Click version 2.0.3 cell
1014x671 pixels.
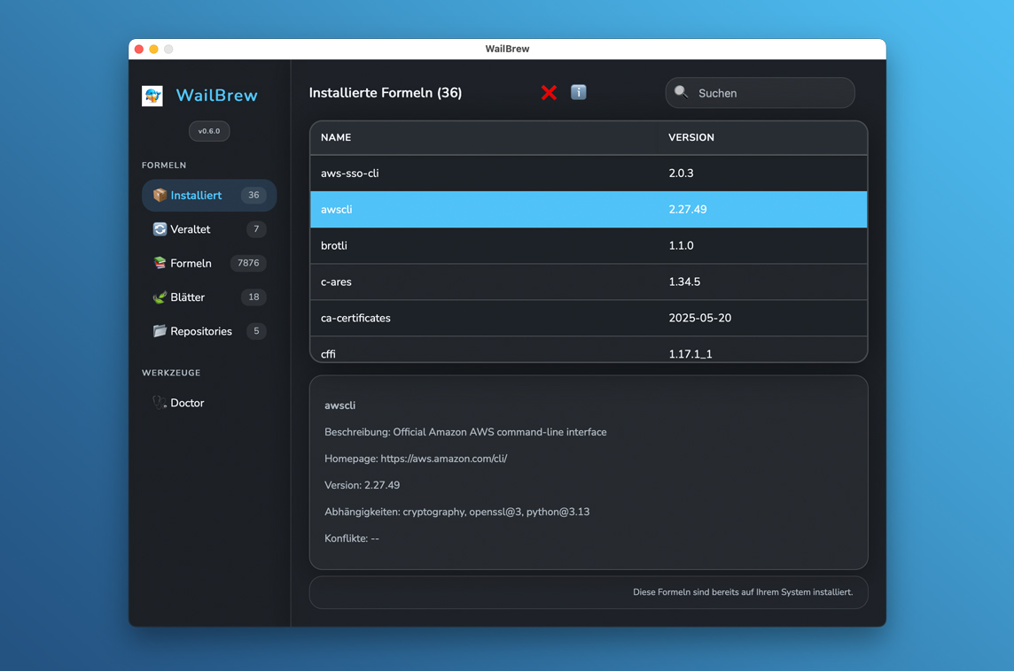(681, 174)
